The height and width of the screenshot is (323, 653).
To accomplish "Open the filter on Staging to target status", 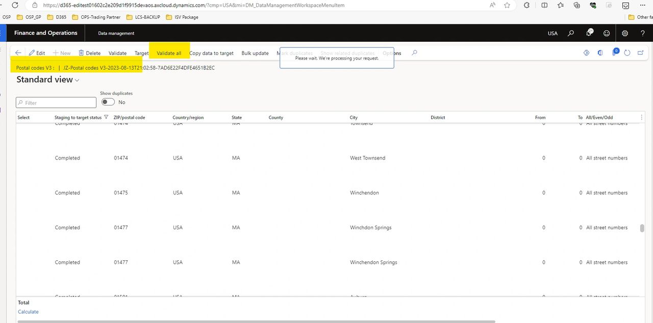I will click(106, 117).
